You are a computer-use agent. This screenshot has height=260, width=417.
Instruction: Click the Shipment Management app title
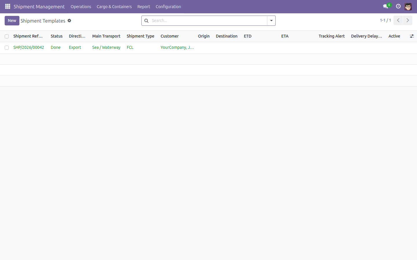(39, 7)
